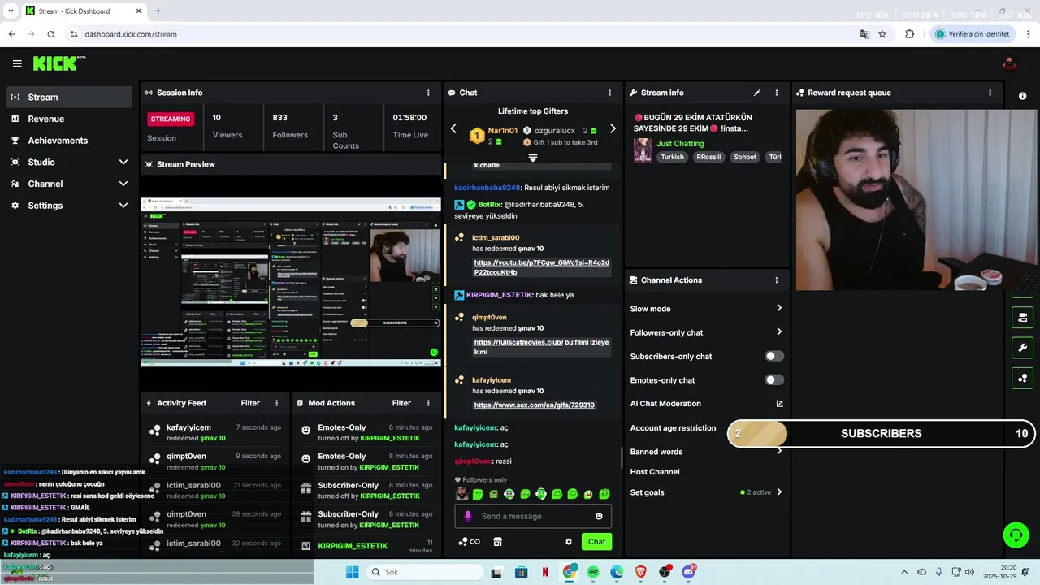Open Channel Actions panel three-dot menu

click(776, 280)
